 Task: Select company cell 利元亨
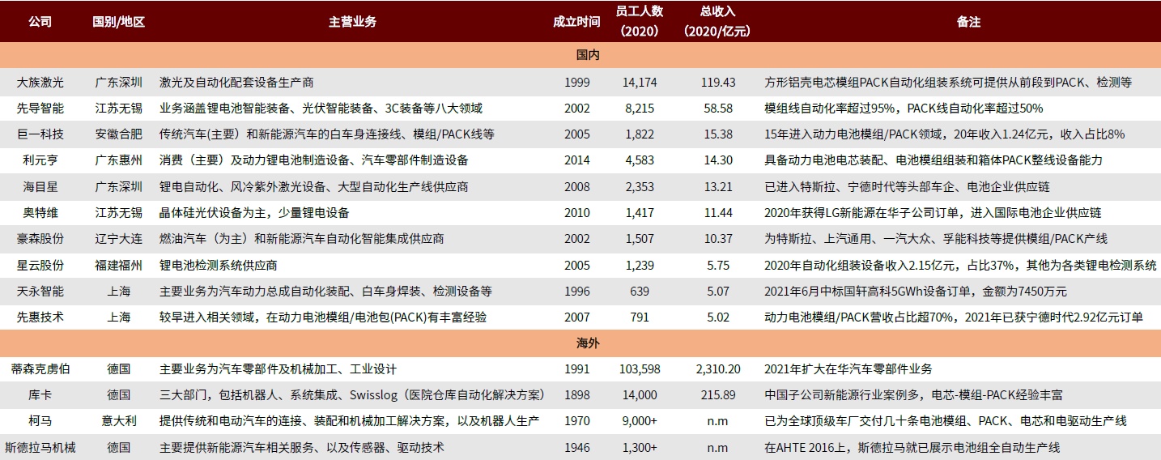[x=40, y=160]
